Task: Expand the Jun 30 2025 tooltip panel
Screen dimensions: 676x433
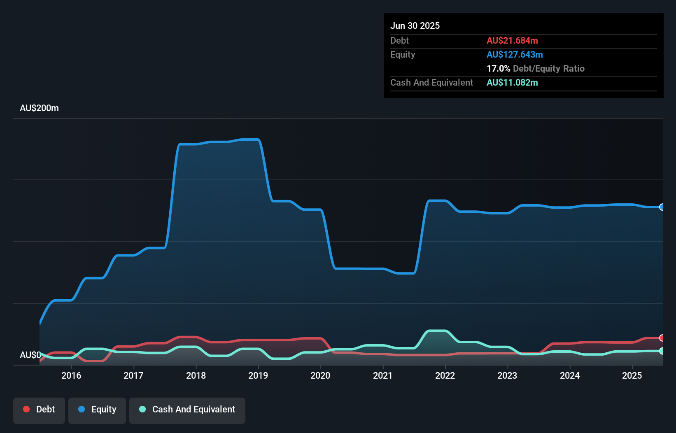Action: coord(415,26)
